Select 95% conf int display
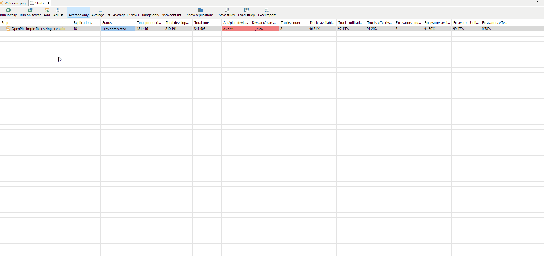This screenshot has width=544, height=256. (172, 12)
